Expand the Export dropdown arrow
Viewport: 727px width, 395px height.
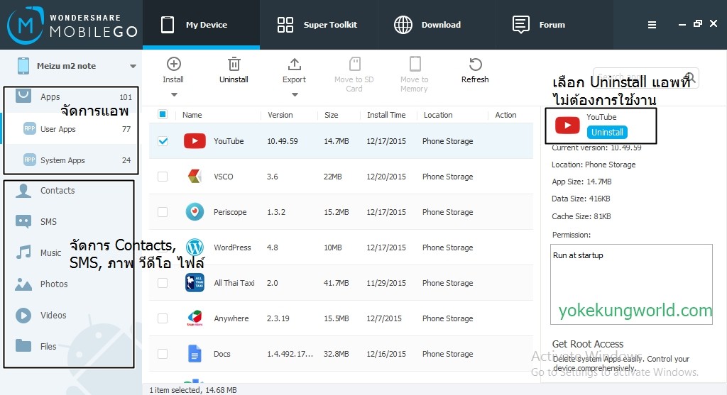point(295,95)
